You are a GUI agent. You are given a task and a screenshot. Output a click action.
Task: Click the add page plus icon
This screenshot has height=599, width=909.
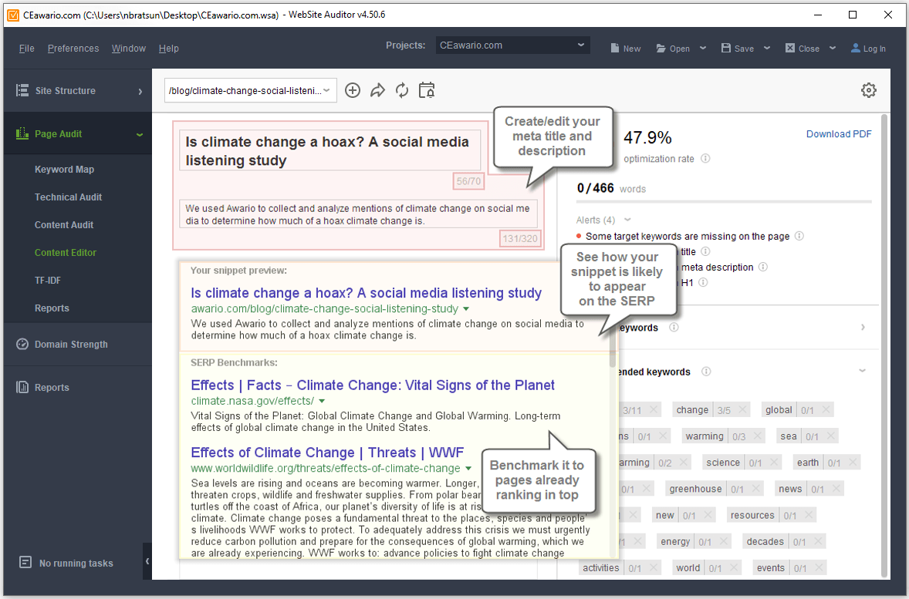(x=353, y=90)
